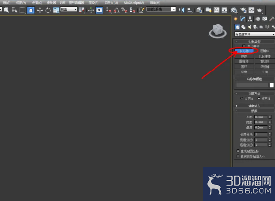Switch to the Create panel tab
Screen dimensions: 275x201
point(236,19)
